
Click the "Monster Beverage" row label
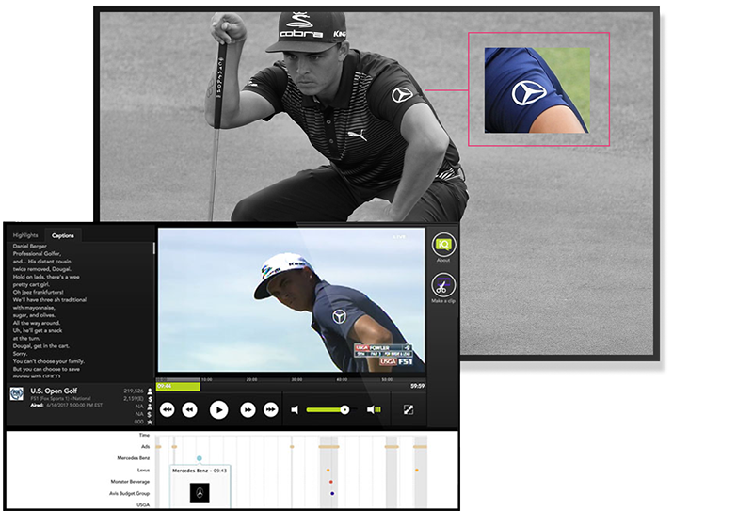130,482
